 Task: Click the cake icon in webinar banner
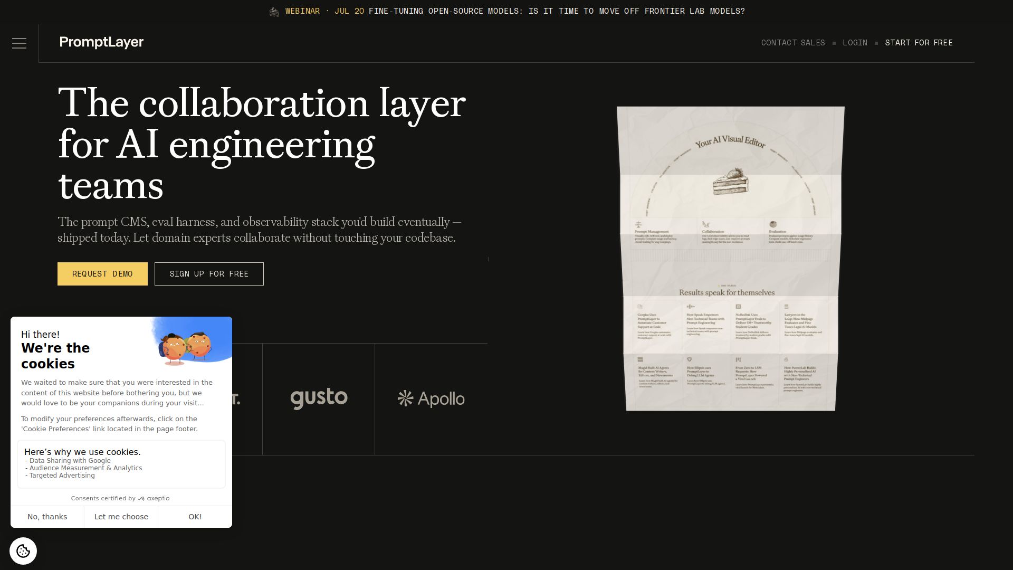pos(274,12)
